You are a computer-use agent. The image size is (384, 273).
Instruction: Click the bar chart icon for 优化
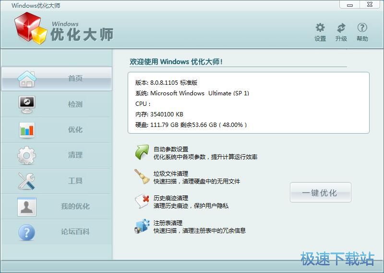[27, 130]
